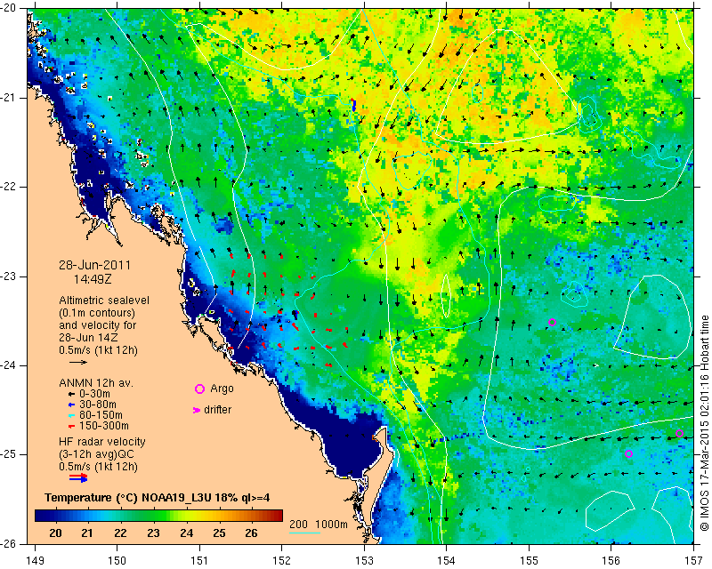Click the Argo float marker near 155.3, -23.5

click(552, 323)
